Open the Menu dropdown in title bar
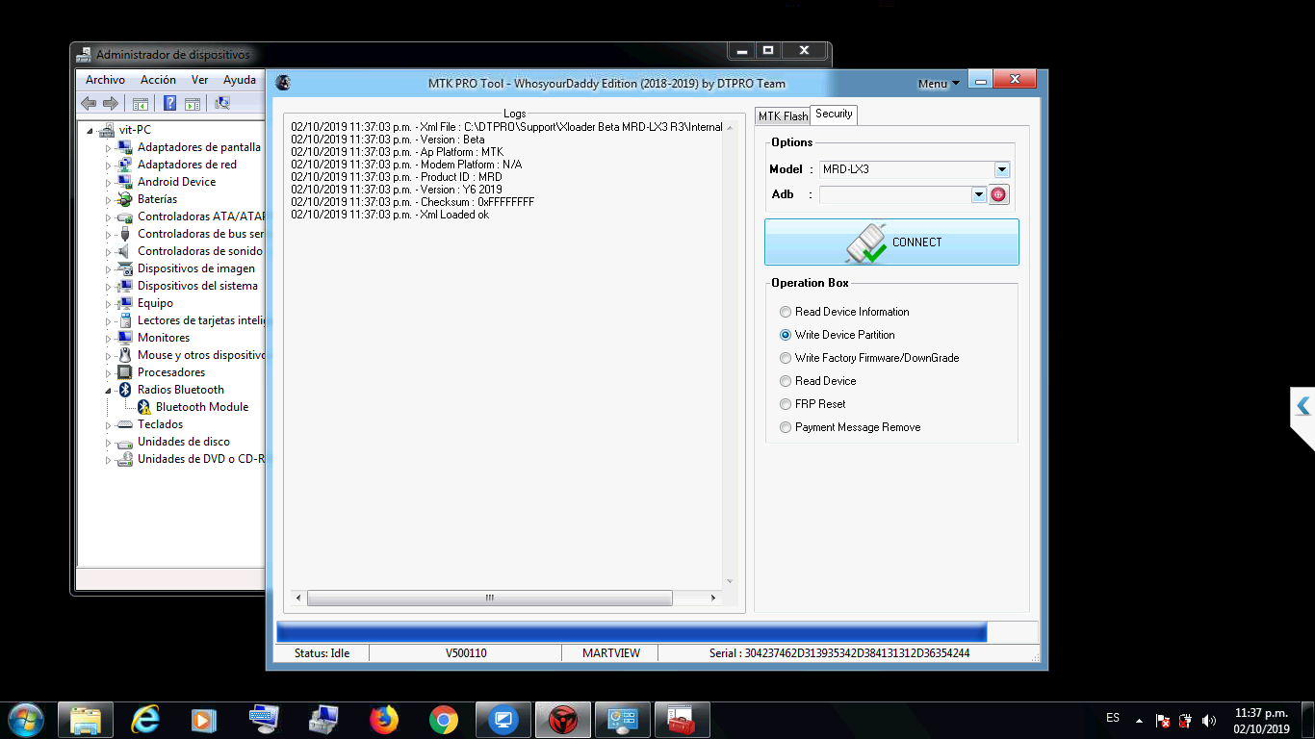1315x739 pixels. 939,84
